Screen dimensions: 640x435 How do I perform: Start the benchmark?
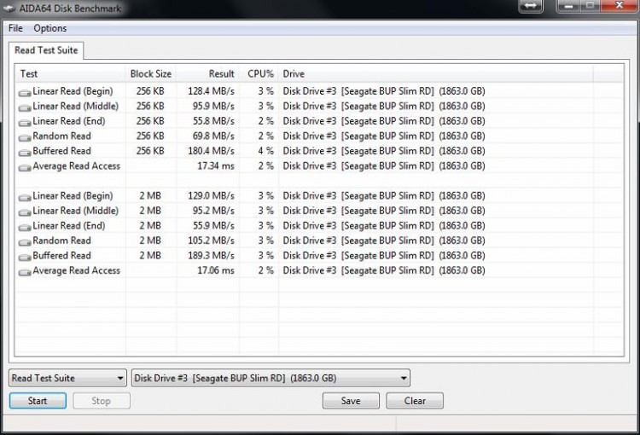[x=38, y=401]
